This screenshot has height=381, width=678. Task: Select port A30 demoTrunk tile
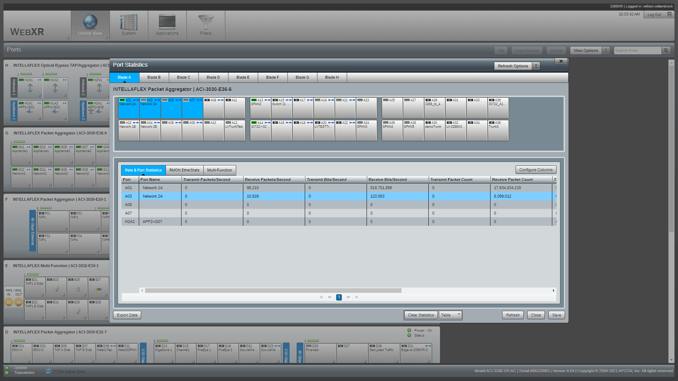(x=435, y=131)
